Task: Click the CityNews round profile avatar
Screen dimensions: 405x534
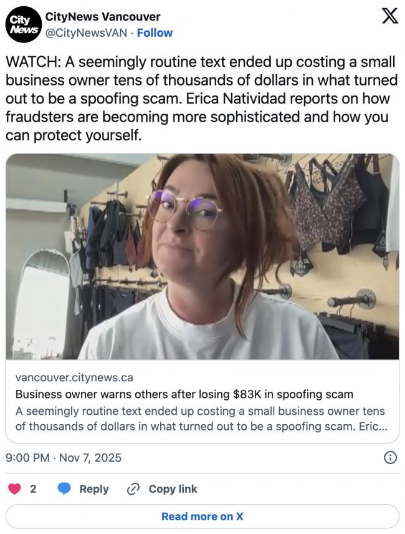Action: click(23, 24)
